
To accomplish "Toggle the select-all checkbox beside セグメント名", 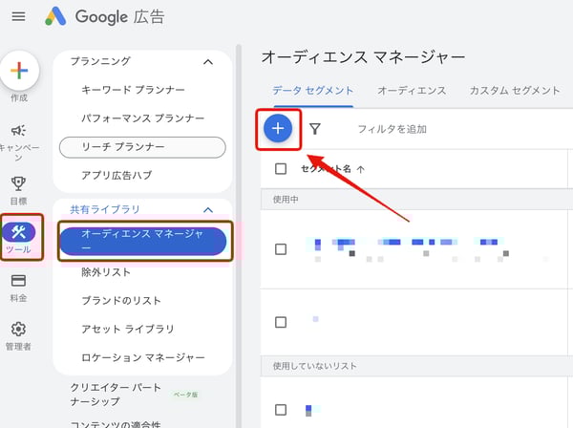I will (x=281, y=169).
